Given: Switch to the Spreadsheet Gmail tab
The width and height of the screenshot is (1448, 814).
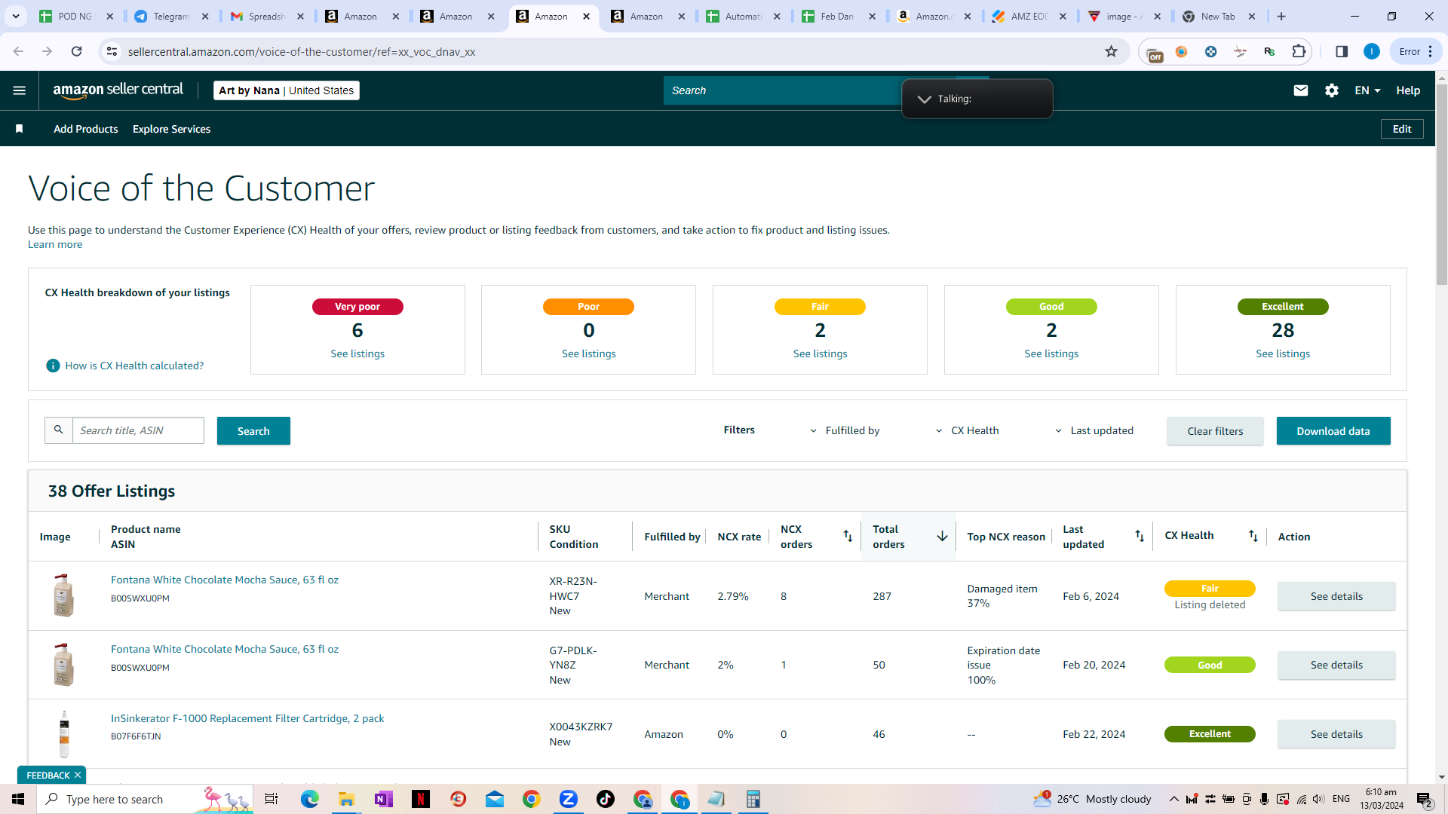Looking at the screenshot, I should [267, 16].
